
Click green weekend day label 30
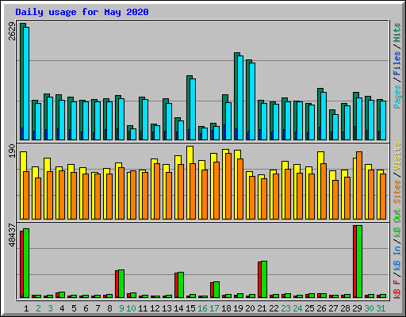coord(369,308)
